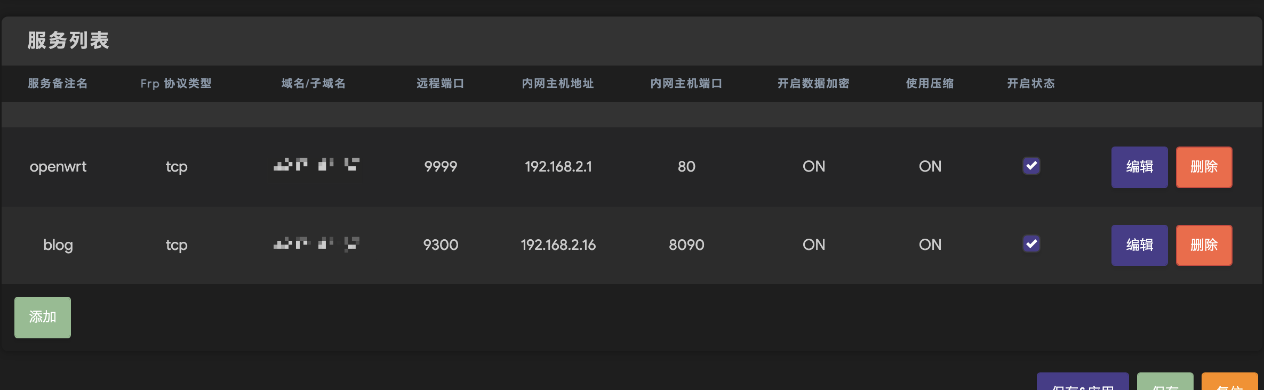
Task: Click the 服务列表 section title
Action: point(68,40)
